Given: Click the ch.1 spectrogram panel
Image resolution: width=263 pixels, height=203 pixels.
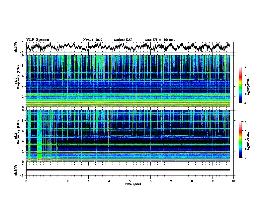Looking at the screenshot, I should pos(128,81).
